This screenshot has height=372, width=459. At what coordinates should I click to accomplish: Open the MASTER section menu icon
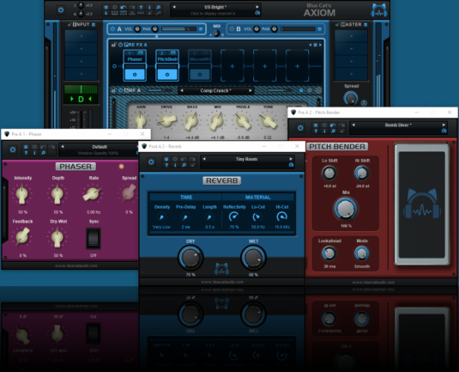point(365,25)
